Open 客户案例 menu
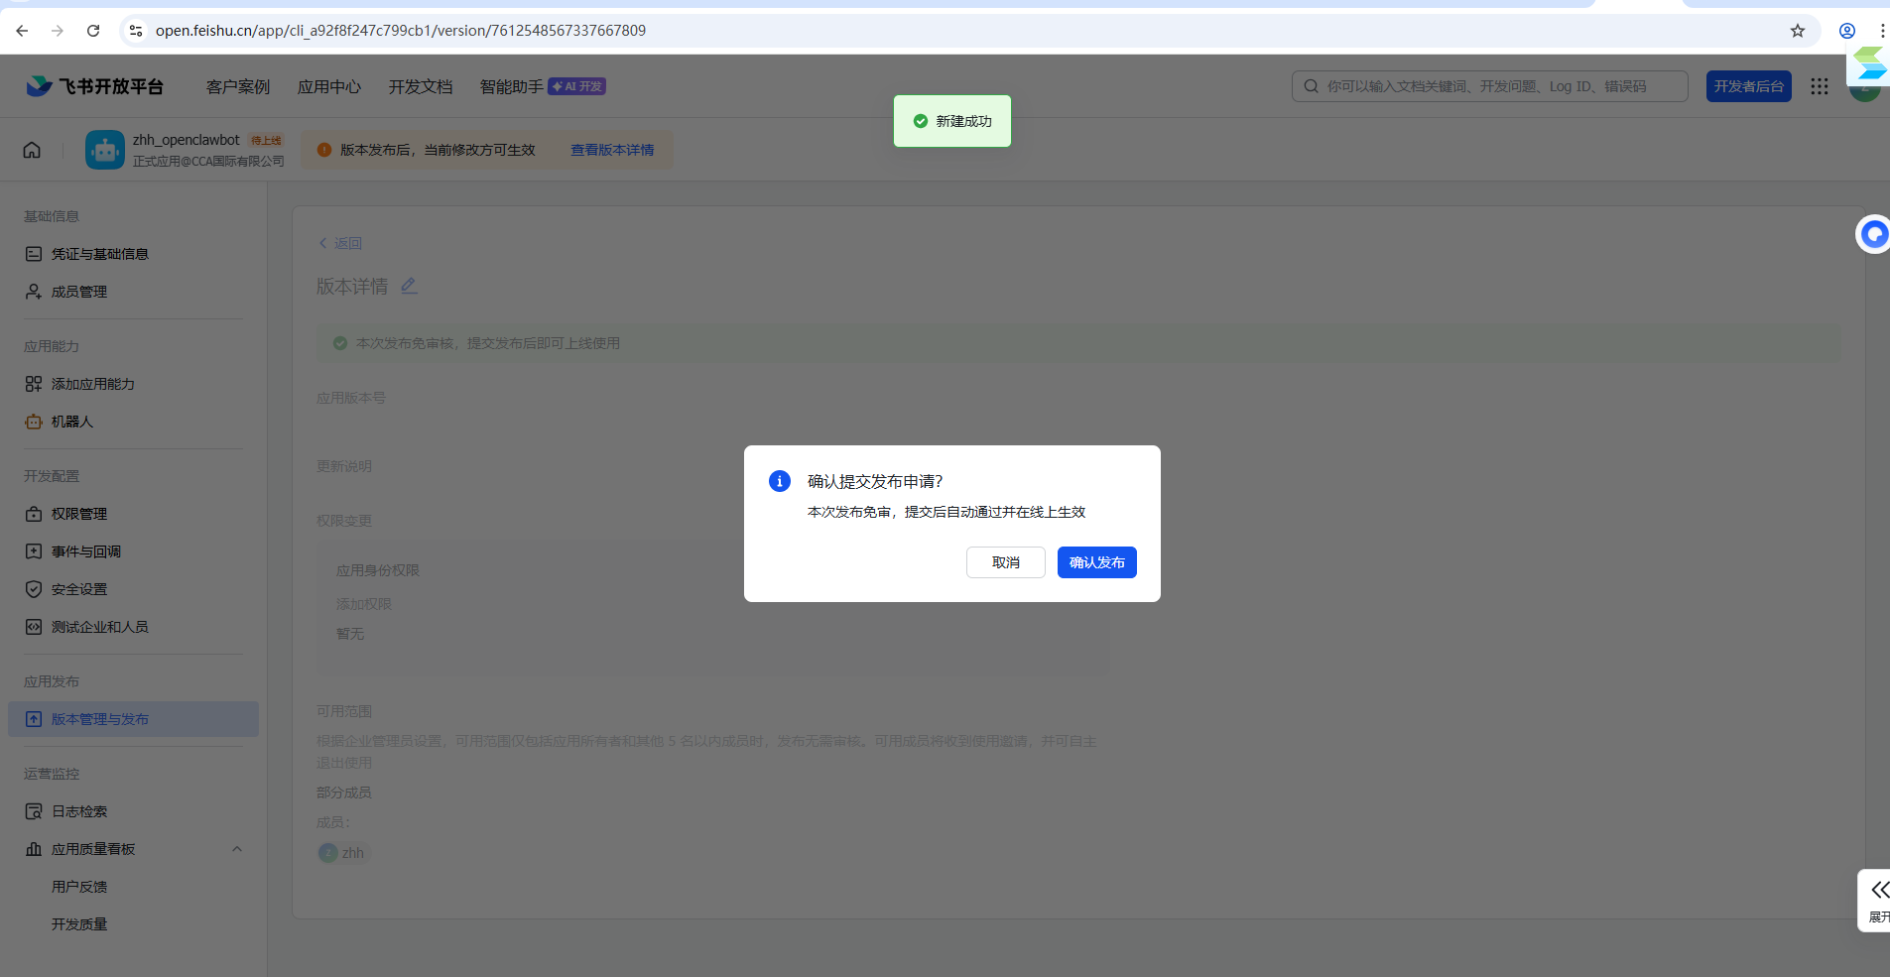This screenshot has height=977, width=1890. coord(238,86)
